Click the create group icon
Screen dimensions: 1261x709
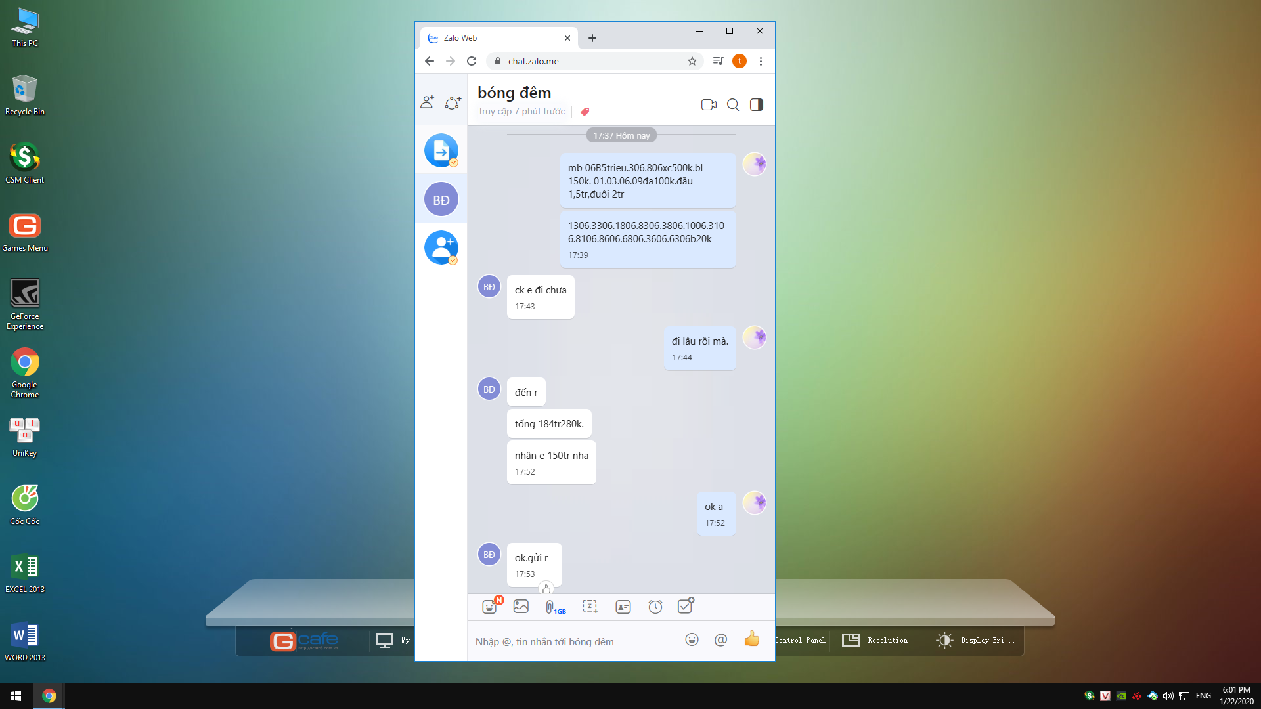[x=453, y=102]
